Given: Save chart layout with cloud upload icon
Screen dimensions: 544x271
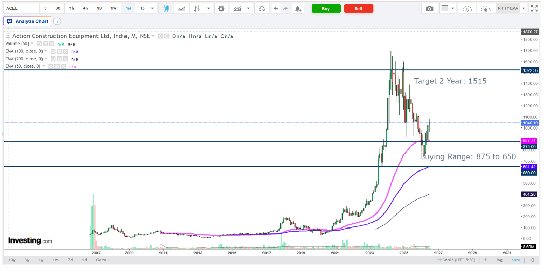Looking at the screenshot, I should [485, 9].
